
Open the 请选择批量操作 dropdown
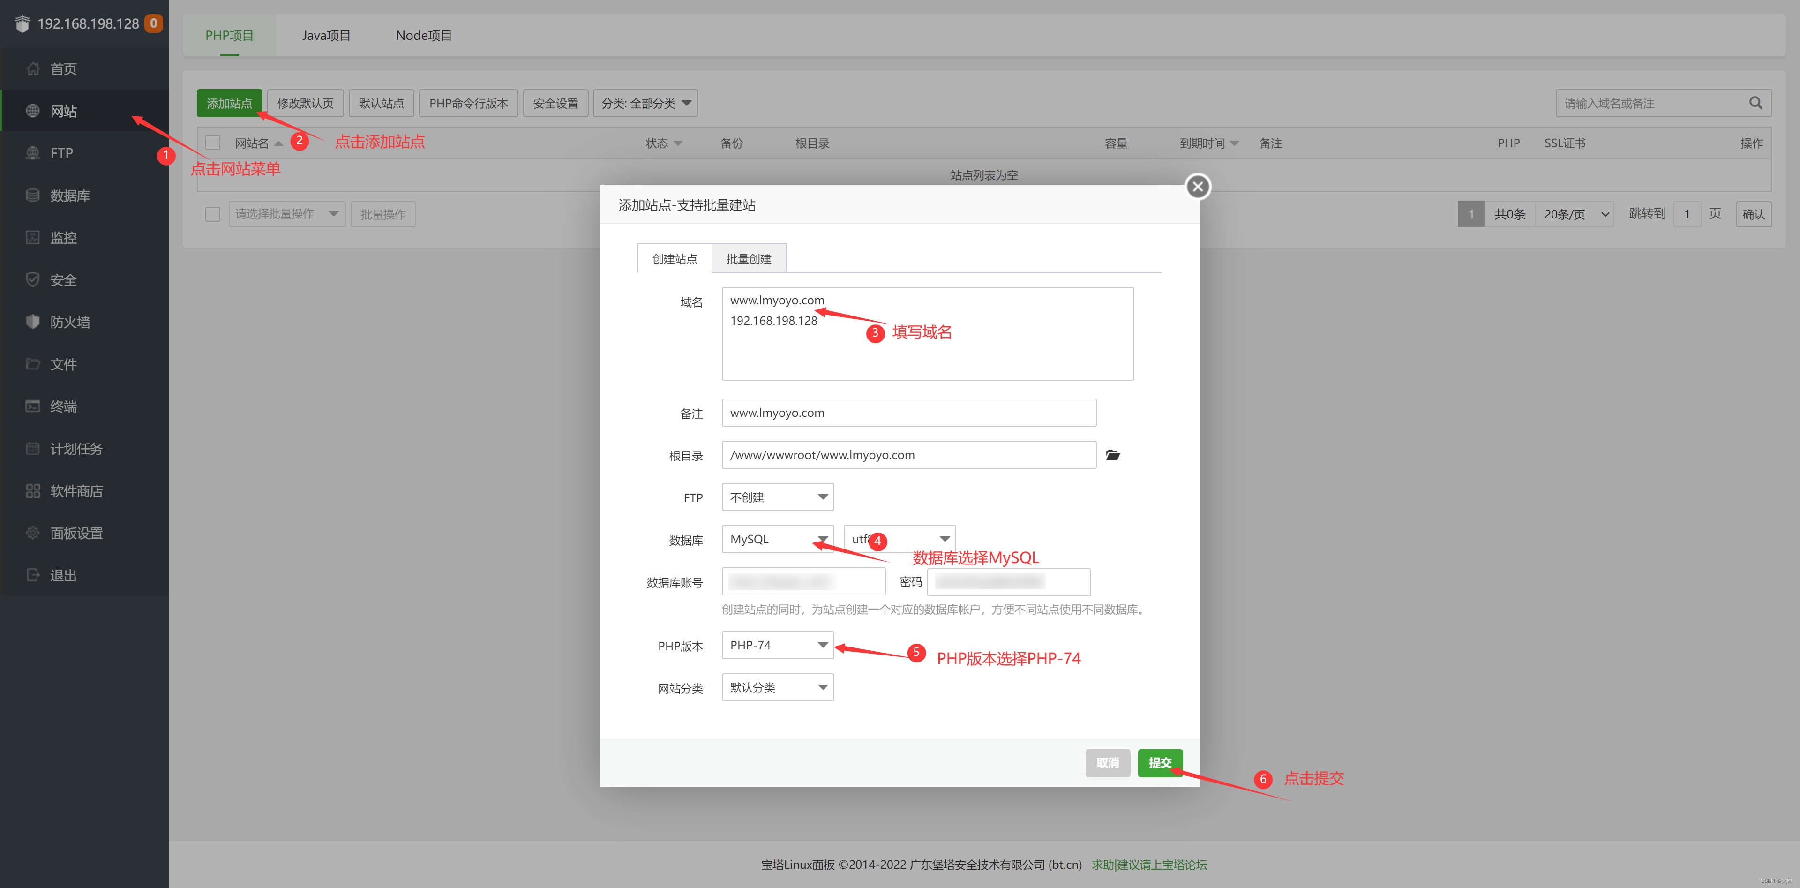pyautogui.click(x=286, y=214)
